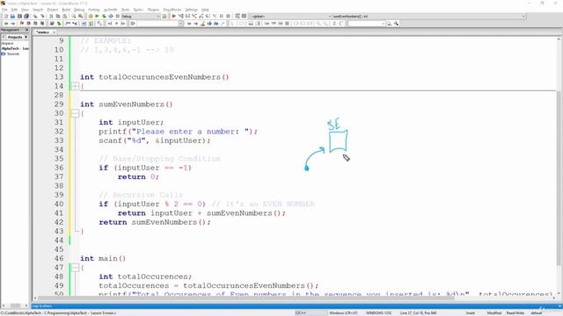Click the Insert mode status bar entry
The width and height of the screenshot is (563, 316).
[x=471, y=312]
